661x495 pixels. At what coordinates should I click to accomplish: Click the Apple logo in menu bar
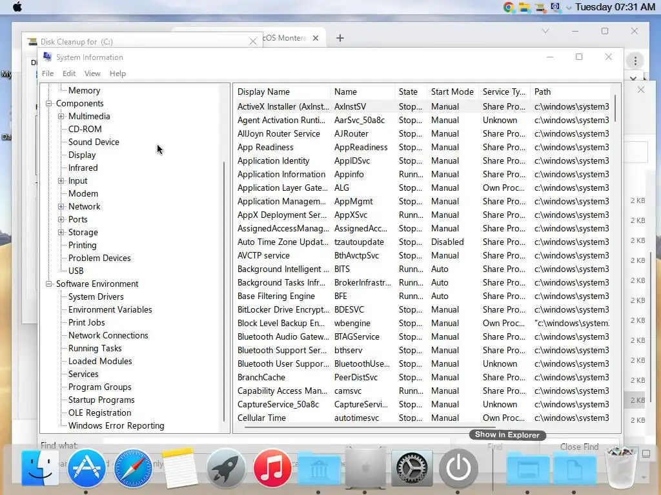17,7
